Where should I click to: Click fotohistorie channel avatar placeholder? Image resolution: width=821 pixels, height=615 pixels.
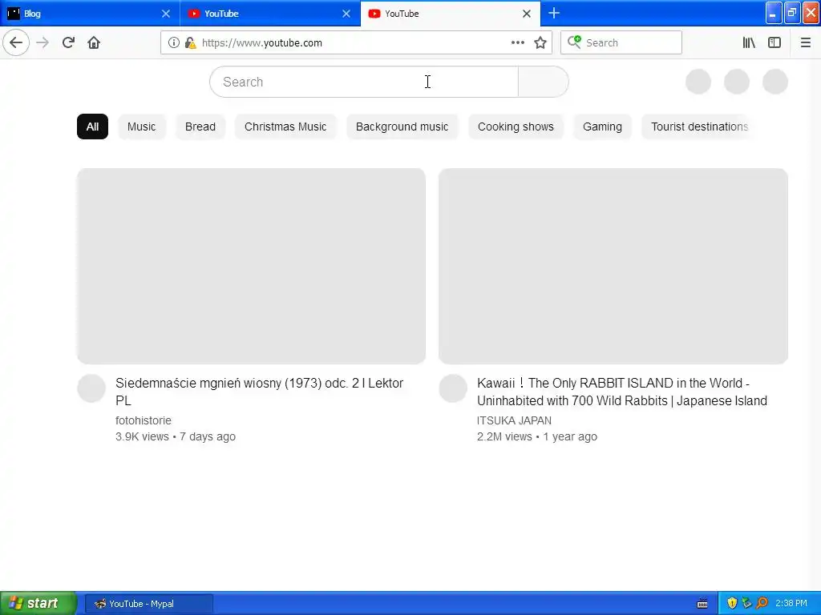tap(91, 388)
